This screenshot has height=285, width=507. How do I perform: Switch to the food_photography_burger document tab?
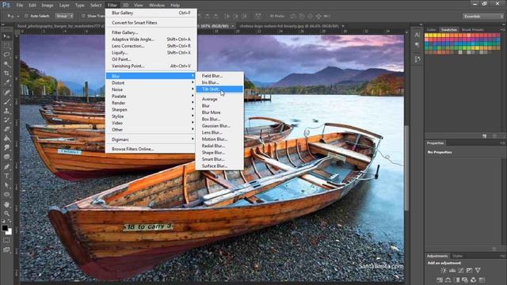coord(60,26)
